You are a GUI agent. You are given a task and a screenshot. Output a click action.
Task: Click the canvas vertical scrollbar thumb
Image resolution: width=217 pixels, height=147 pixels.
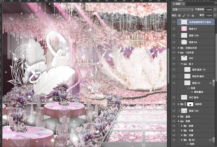169,66
